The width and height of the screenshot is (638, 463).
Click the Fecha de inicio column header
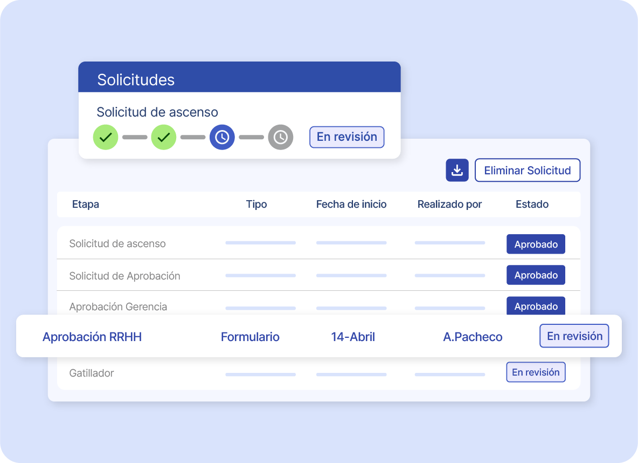[351, 204]
